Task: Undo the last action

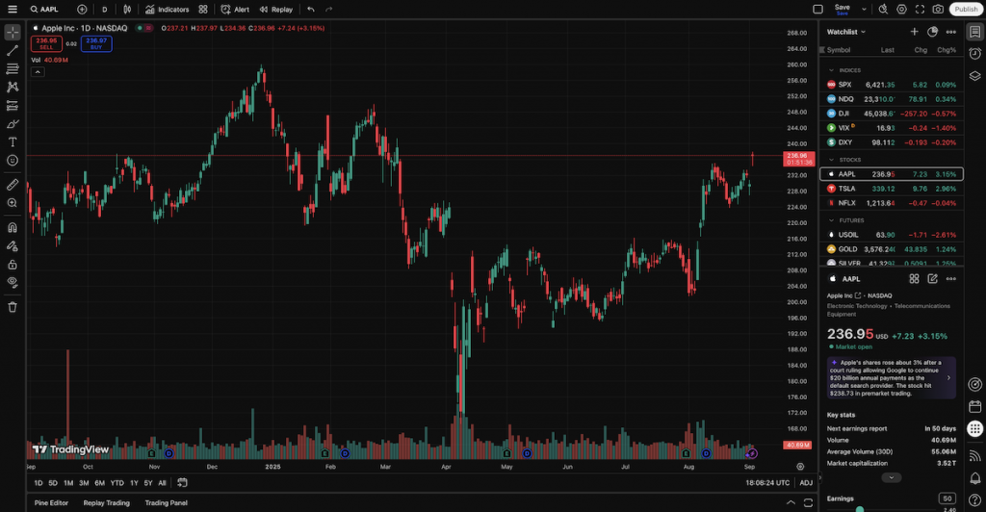Action: 311,10
